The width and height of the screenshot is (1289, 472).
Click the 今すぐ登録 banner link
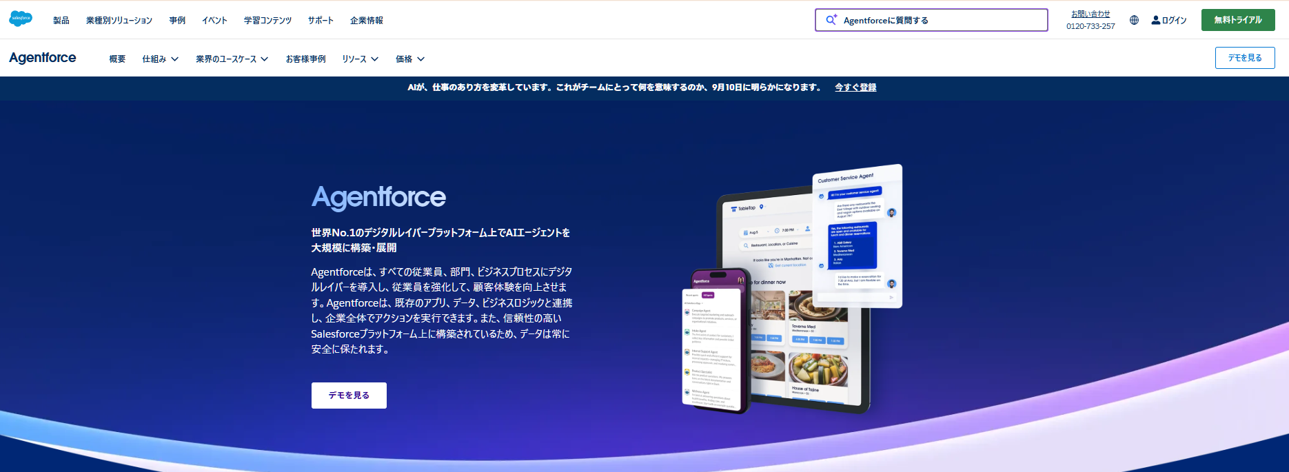855,88
